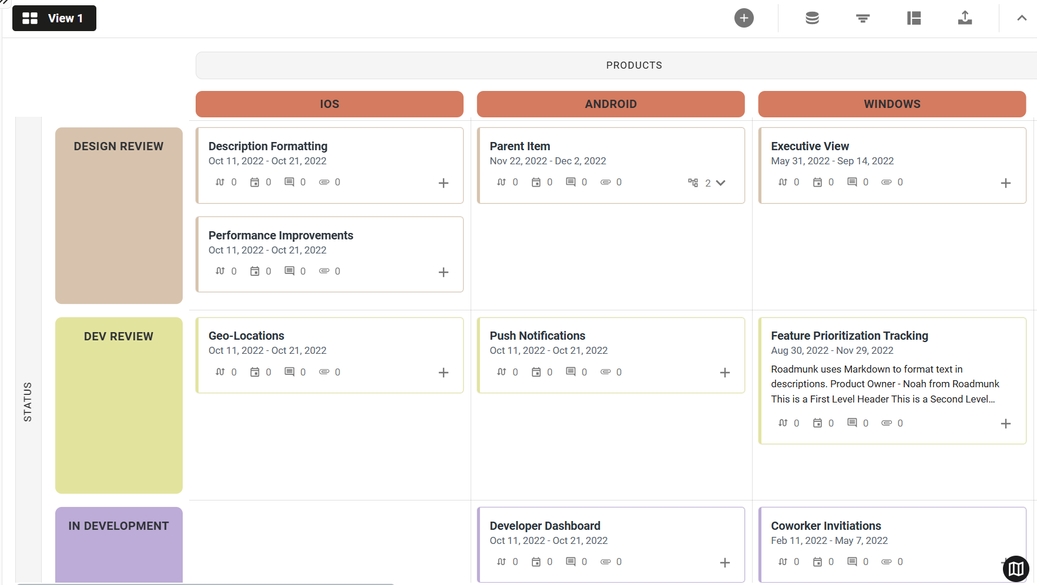
Task: Expand the sub-items dropdown on Parent Item card
Action: pos(721,182)
